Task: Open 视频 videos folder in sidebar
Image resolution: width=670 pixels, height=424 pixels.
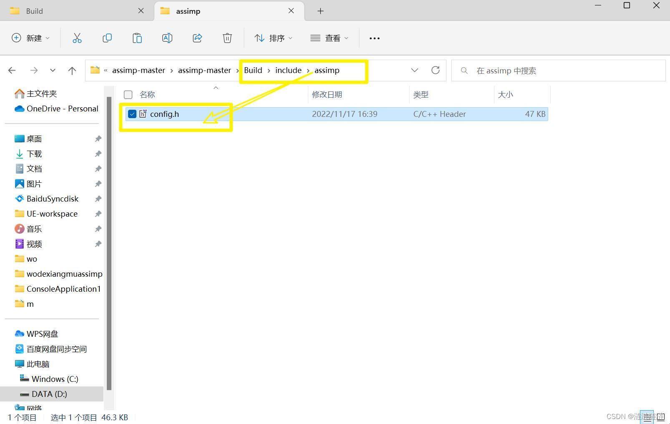Action: pos(28,244)
